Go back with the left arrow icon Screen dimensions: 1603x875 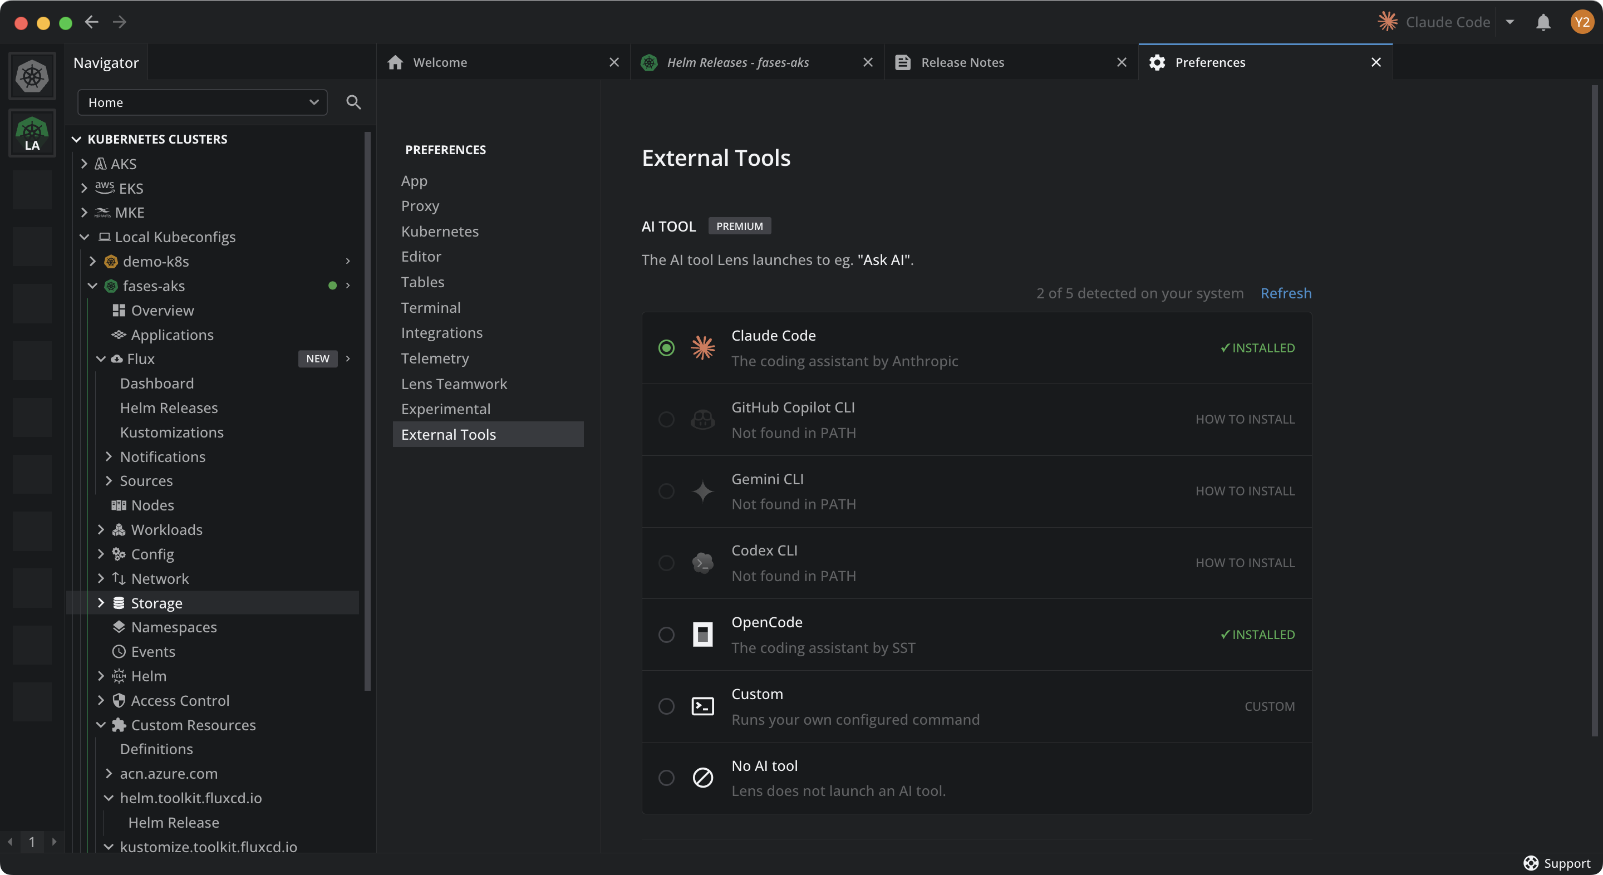pos(91,22)
